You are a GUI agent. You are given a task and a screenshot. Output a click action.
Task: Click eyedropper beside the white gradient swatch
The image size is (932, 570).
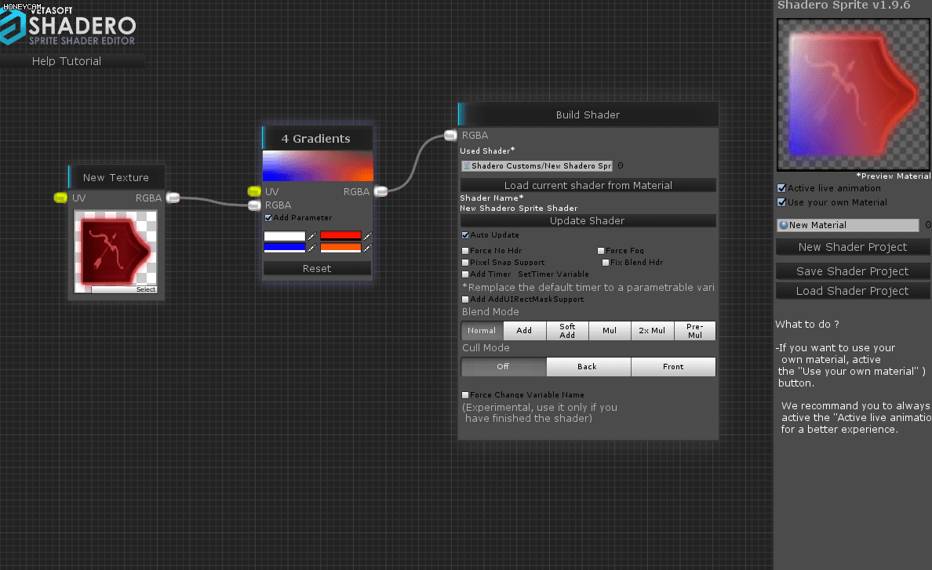click(x=311, y=236)
